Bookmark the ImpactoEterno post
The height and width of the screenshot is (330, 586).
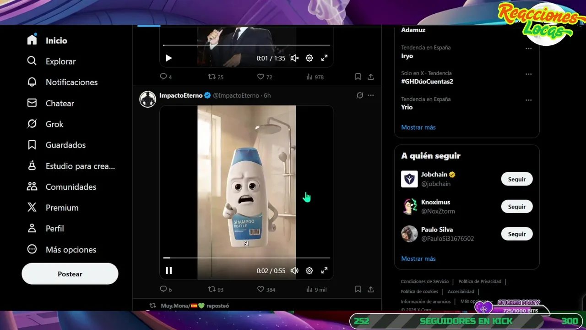(x=358, y=290)
